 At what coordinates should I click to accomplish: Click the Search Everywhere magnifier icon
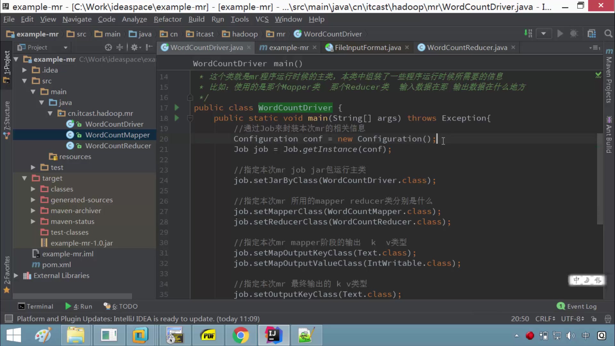click(x=608, y=34)
